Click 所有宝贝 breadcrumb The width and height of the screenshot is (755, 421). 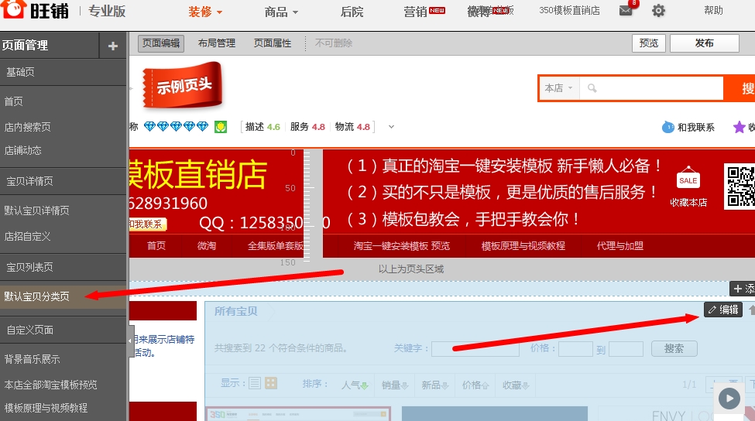235,311
